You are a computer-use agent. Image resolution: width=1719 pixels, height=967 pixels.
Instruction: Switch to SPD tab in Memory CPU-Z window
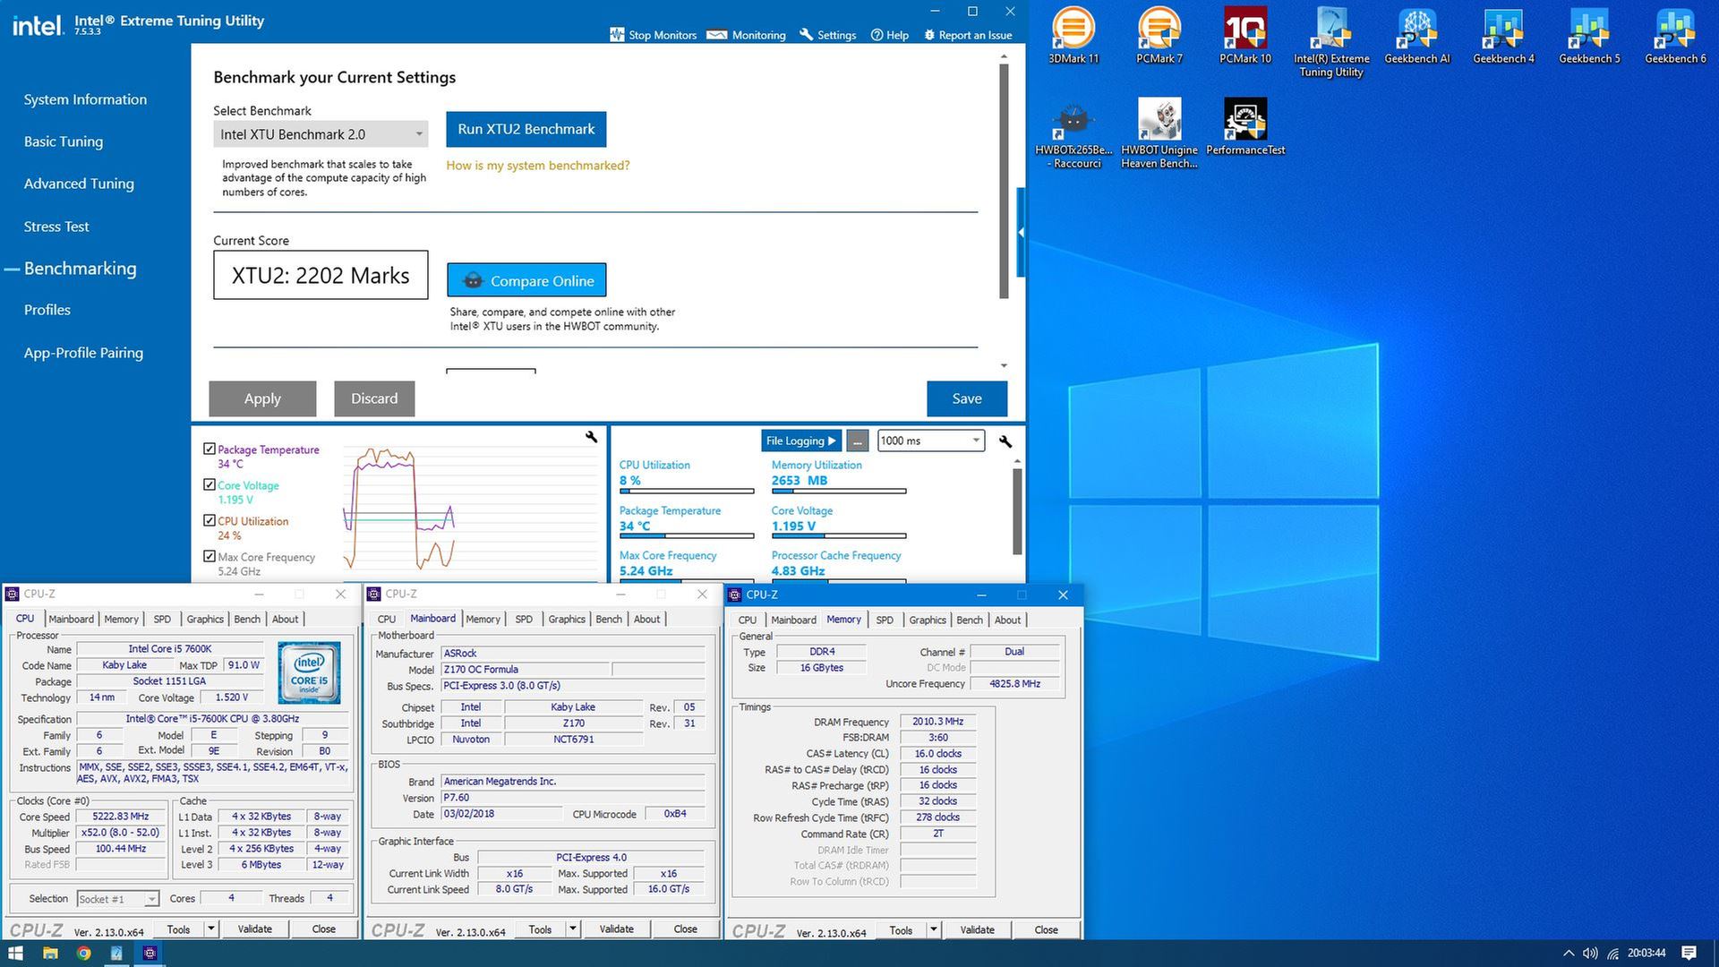(885, 620)
